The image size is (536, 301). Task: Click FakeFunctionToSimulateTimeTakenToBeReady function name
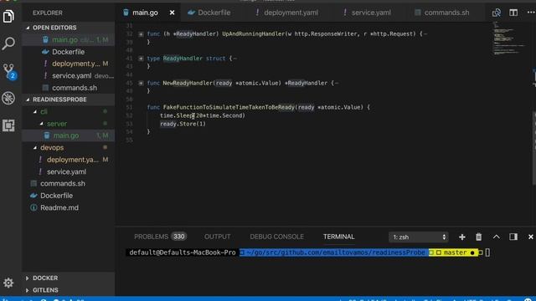coord(229,107)
